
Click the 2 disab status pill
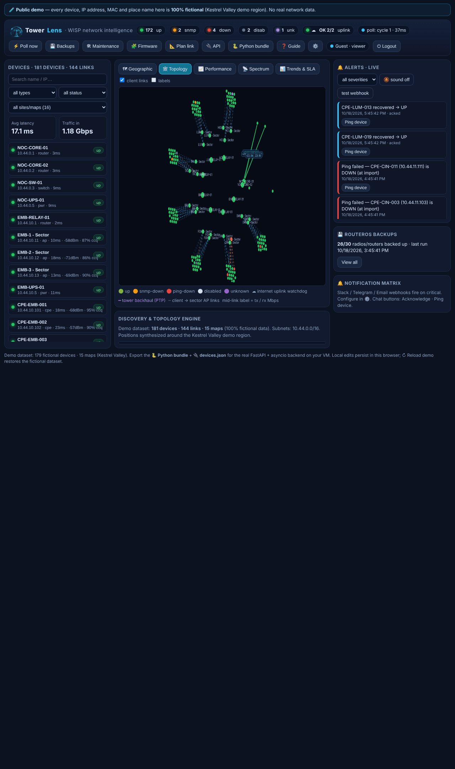(253, 30)
